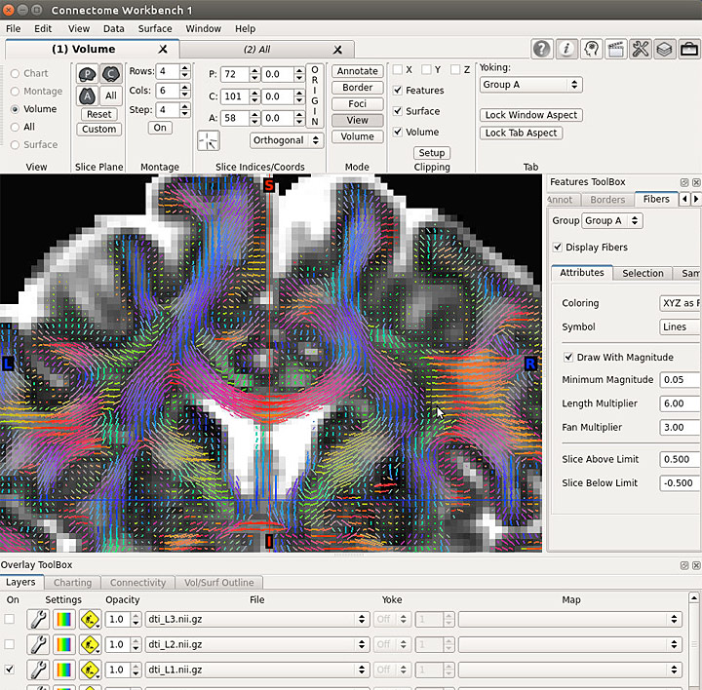Open the Orthogonal projection dropdown

[287, 140]
